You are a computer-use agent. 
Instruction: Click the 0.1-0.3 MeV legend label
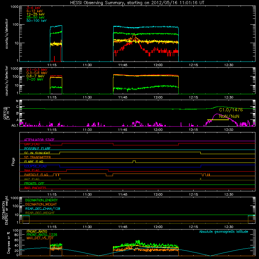point(37,70)
